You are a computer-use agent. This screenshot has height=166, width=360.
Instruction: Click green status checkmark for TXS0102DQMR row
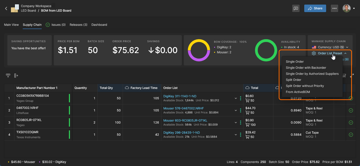click(351, 135)
